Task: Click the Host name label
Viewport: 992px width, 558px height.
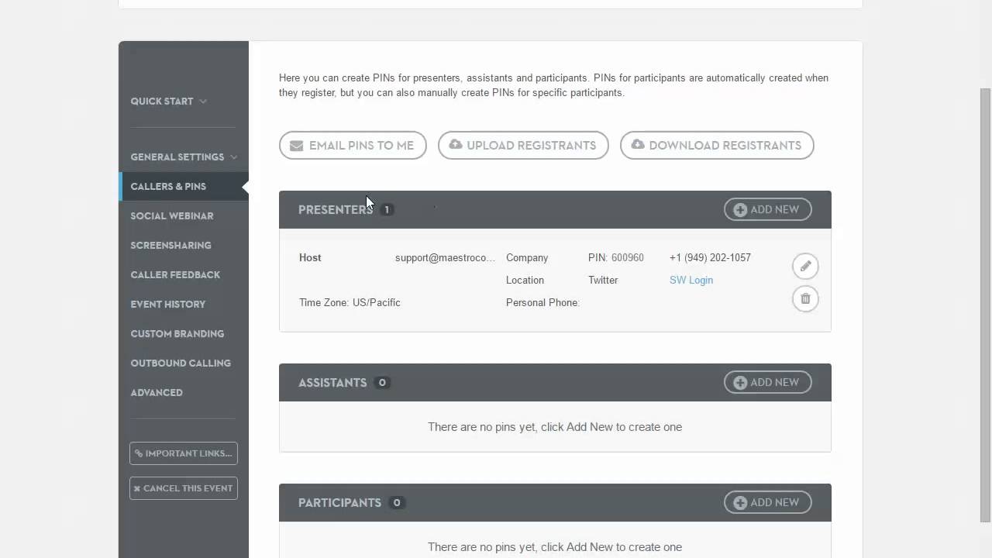Action: pyautogui.click(x=310, y=257)
